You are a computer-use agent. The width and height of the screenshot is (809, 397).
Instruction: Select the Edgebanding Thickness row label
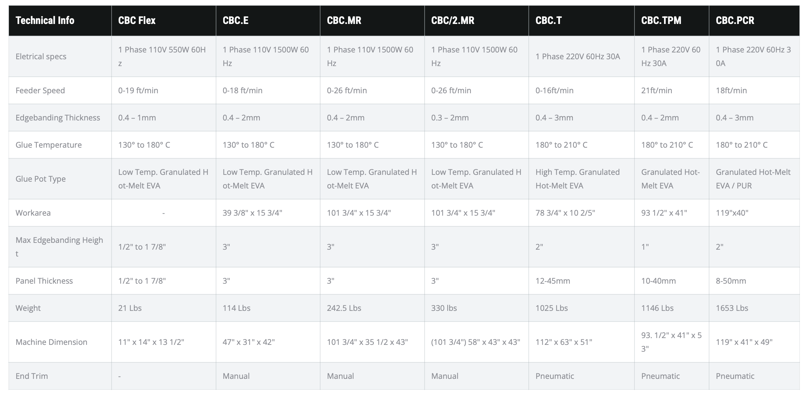click(x=58, y=118)
